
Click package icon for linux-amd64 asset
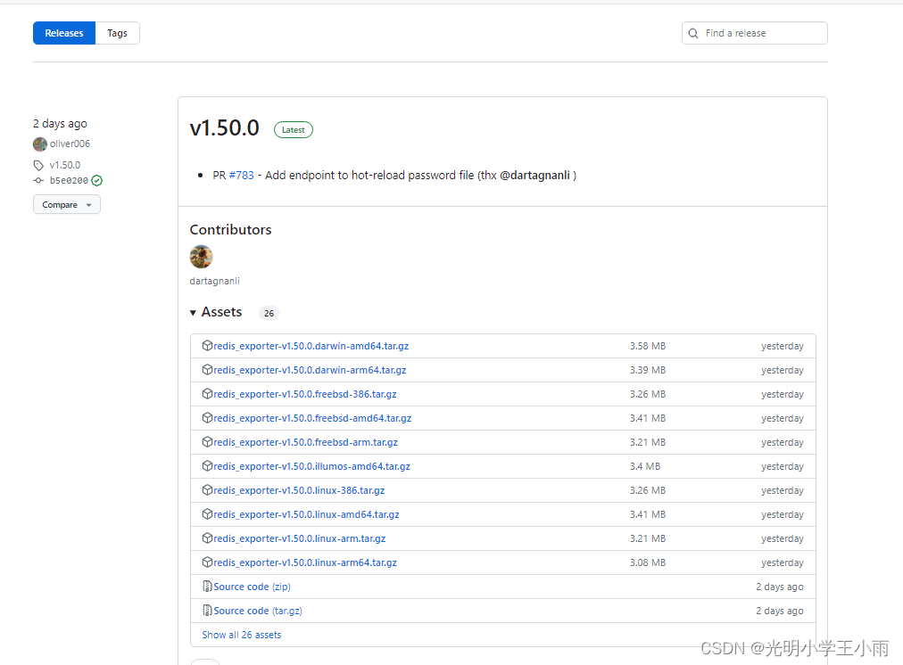click(x=207, y=515)
